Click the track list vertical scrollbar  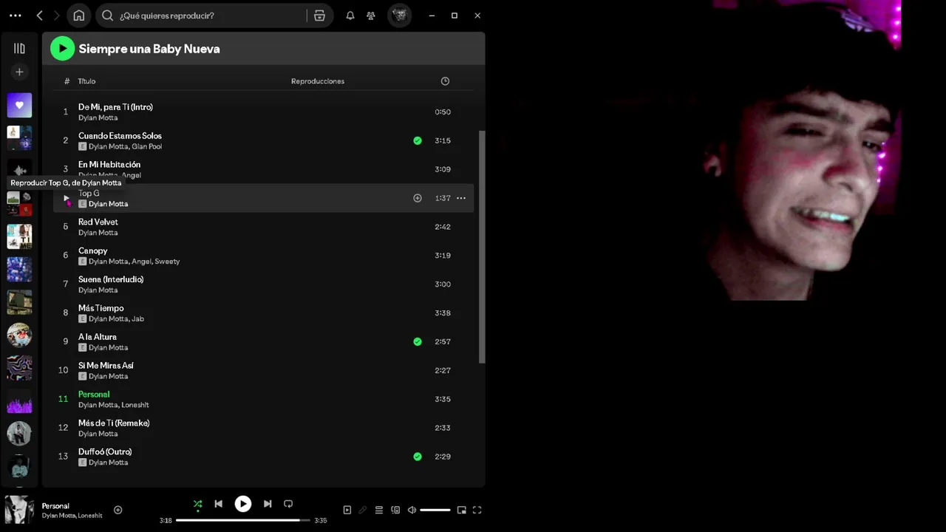(482, 247)
